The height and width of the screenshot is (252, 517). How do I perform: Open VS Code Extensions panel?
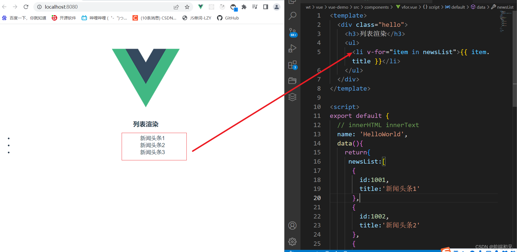293,65
